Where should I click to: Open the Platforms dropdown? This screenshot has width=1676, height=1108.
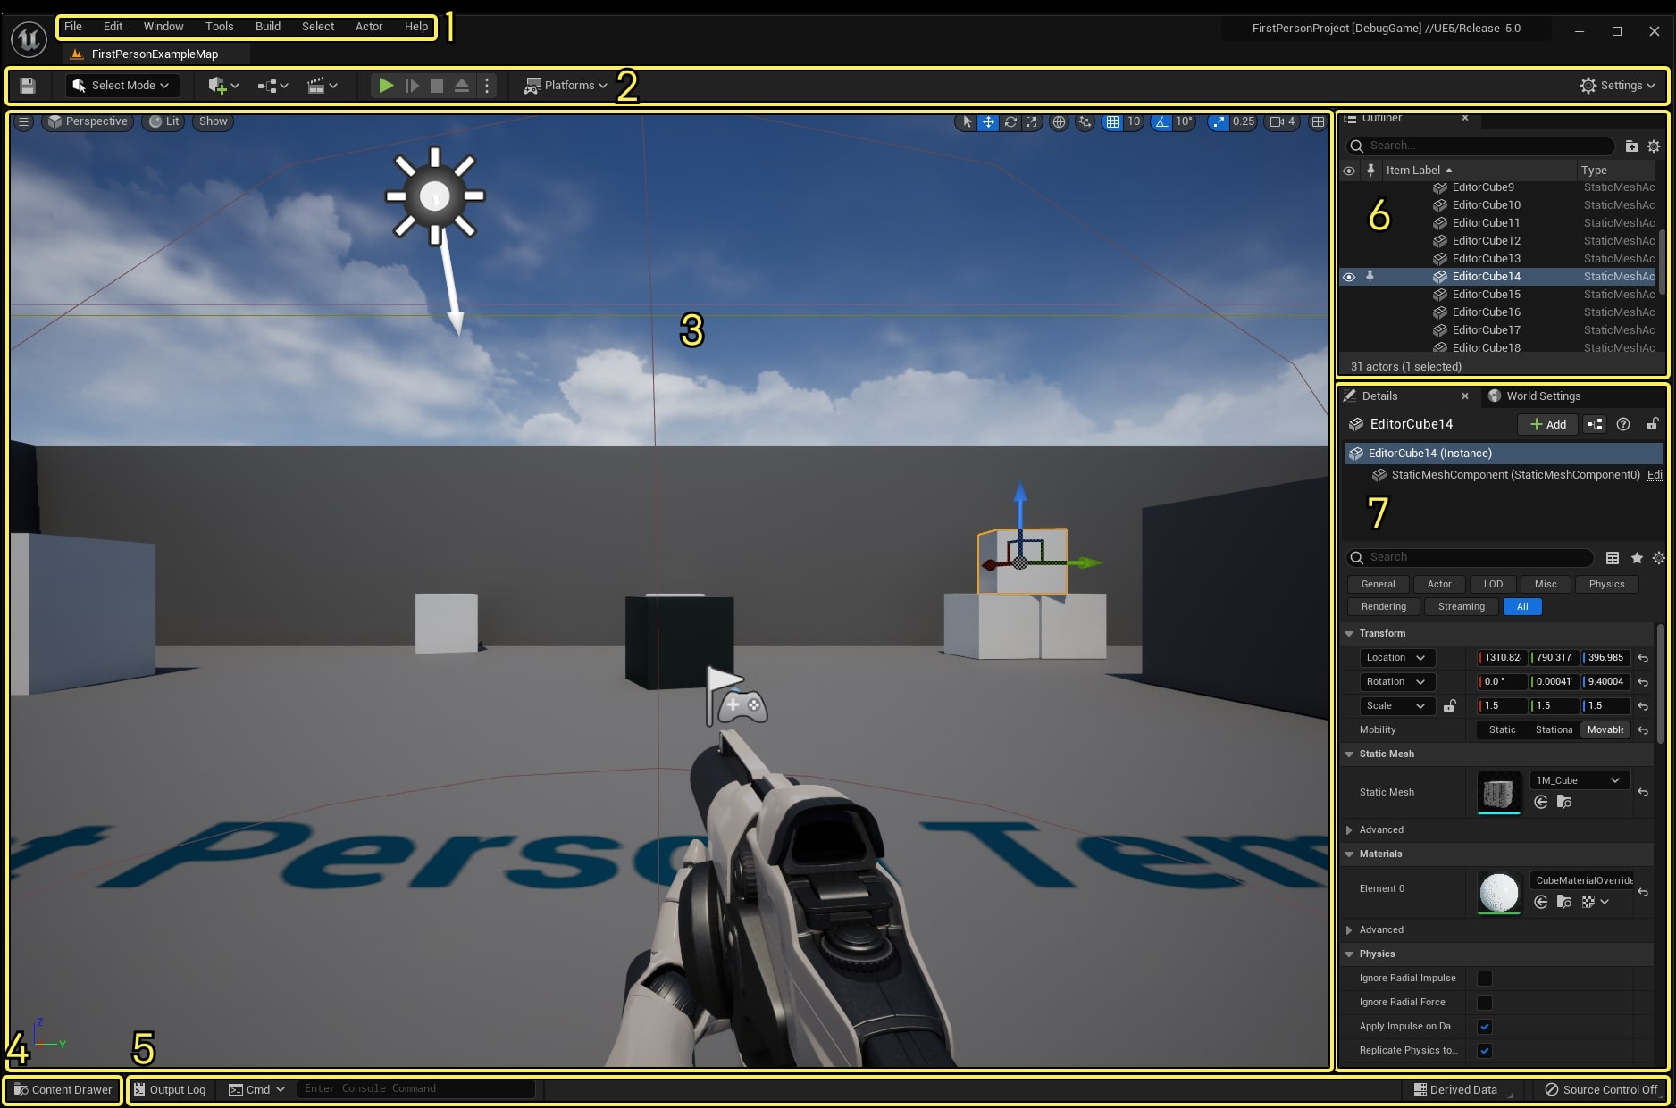[x=565, y=85]
